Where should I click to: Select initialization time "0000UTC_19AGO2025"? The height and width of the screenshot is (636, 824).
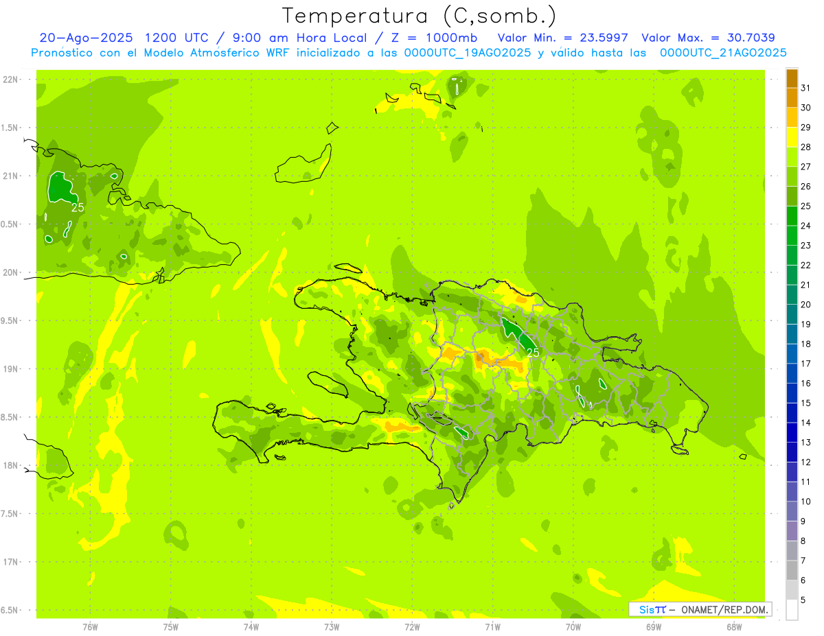468,53
